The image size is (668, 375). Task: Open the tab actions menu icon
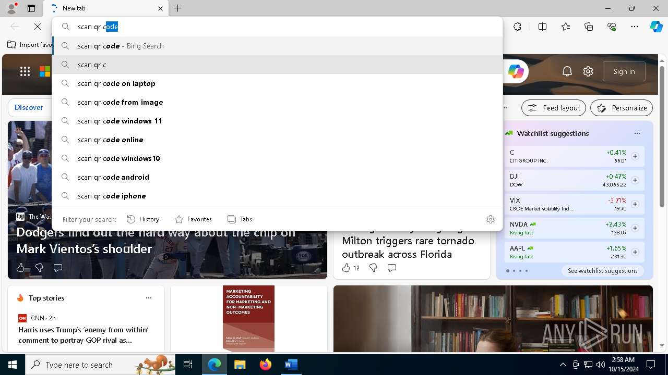31,8
